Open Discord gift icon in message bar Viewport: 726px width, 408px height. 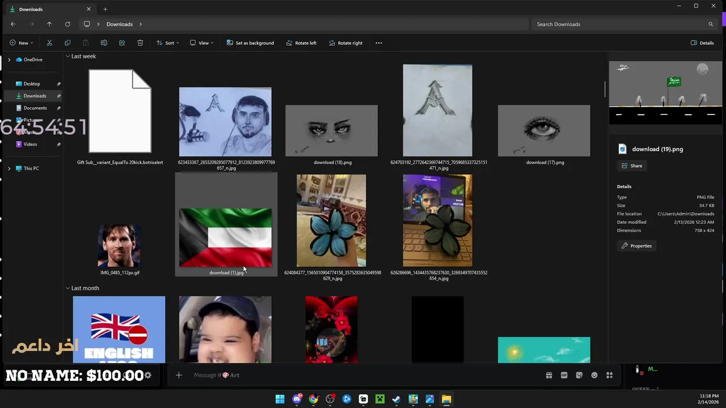(549, 375)
